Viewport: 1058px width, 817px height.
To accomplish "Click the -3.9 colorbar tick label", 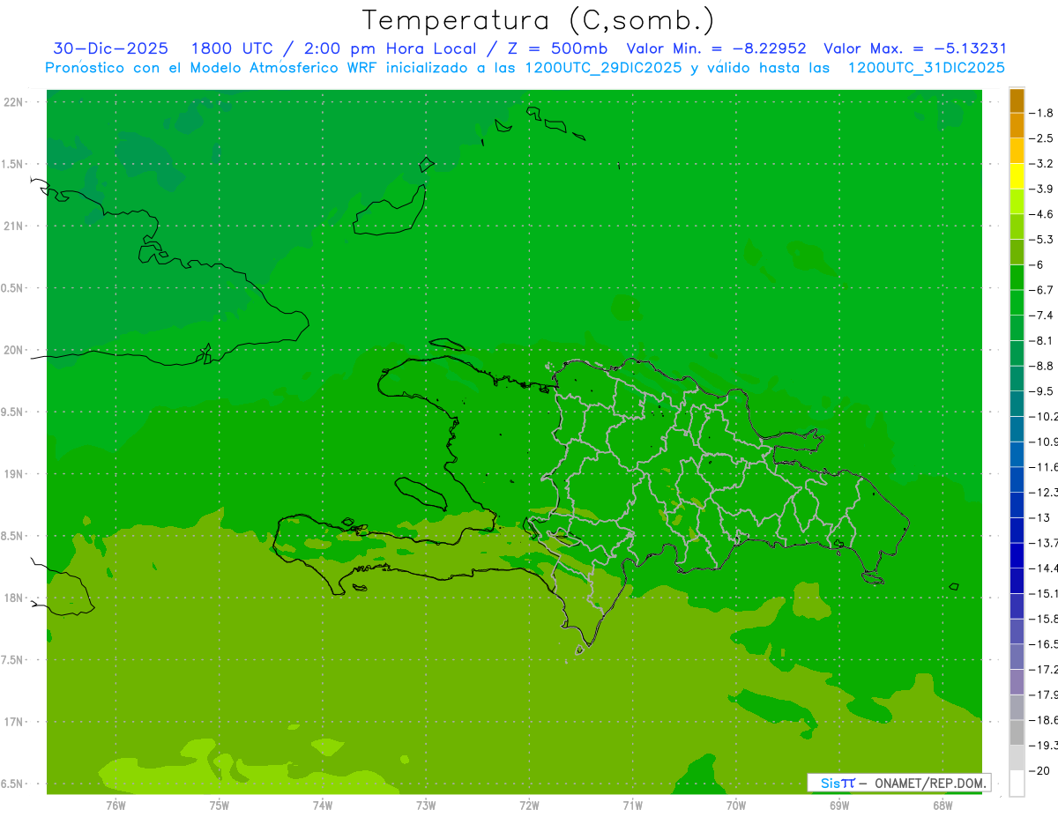I will point(1041,189).
